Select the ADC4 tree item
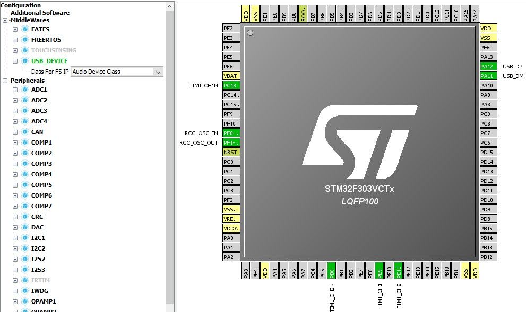 (39, 121)
